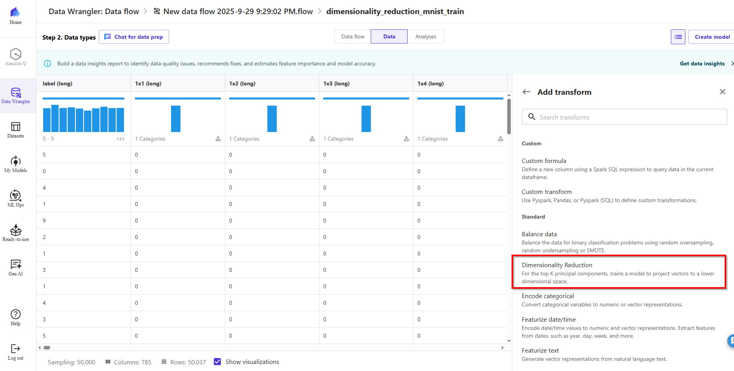The image size is (734, 371).
Task: Open My Models section
Action: 16,164
